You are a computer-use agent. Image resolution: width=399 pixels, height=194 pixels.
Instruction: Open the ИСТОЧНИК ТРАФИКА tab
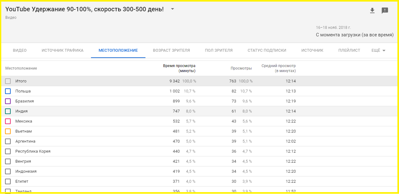pyautogui.click(x=62, y=50)
